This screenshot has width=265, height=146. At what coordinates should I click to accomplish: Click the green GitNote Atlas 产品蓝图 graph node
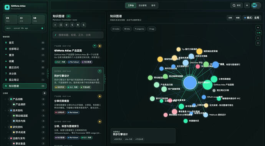(x=207, y=85)
